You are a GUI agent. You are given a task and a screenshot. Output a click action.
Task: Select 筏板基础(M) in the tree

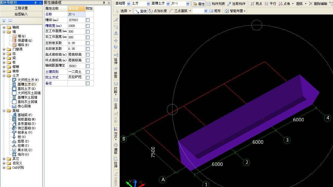point(27,119)
